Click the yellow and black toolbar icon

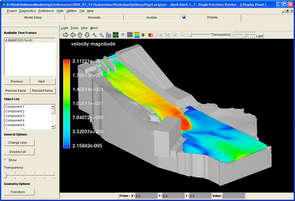pos(144,35)
